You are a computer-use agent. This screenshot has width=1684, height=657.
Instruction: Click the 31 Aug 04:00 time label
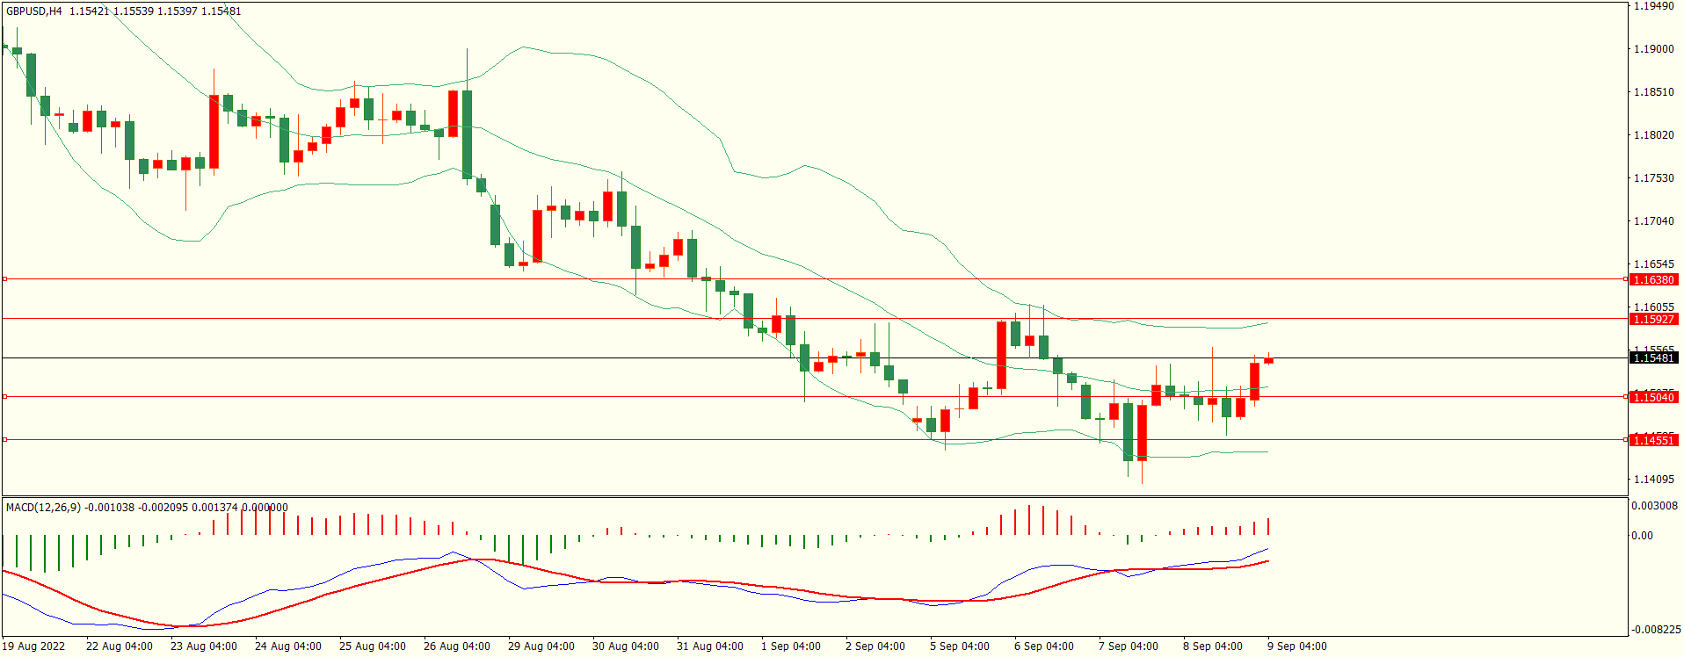710,646
